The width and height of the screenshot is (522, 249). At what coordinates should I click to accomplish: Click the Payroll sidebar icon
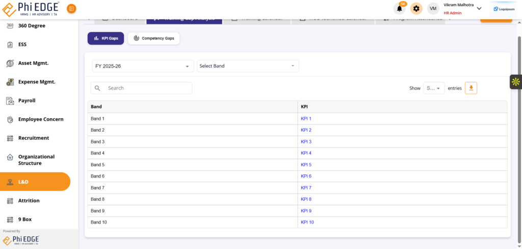pos(10,101)
